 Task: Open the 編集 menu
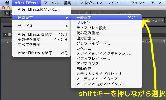point(67,3)
